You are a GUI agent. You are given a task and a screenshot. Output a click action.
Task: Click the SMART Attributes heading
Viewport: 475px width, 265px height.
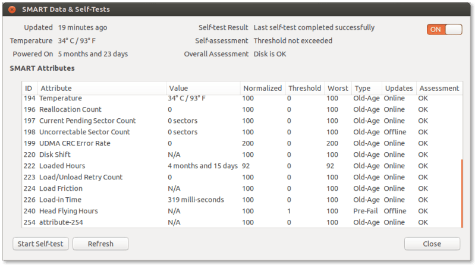click(x=42, y=68)
